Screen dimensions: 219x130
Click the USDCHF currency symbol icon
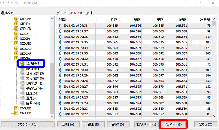pos(16,53)
